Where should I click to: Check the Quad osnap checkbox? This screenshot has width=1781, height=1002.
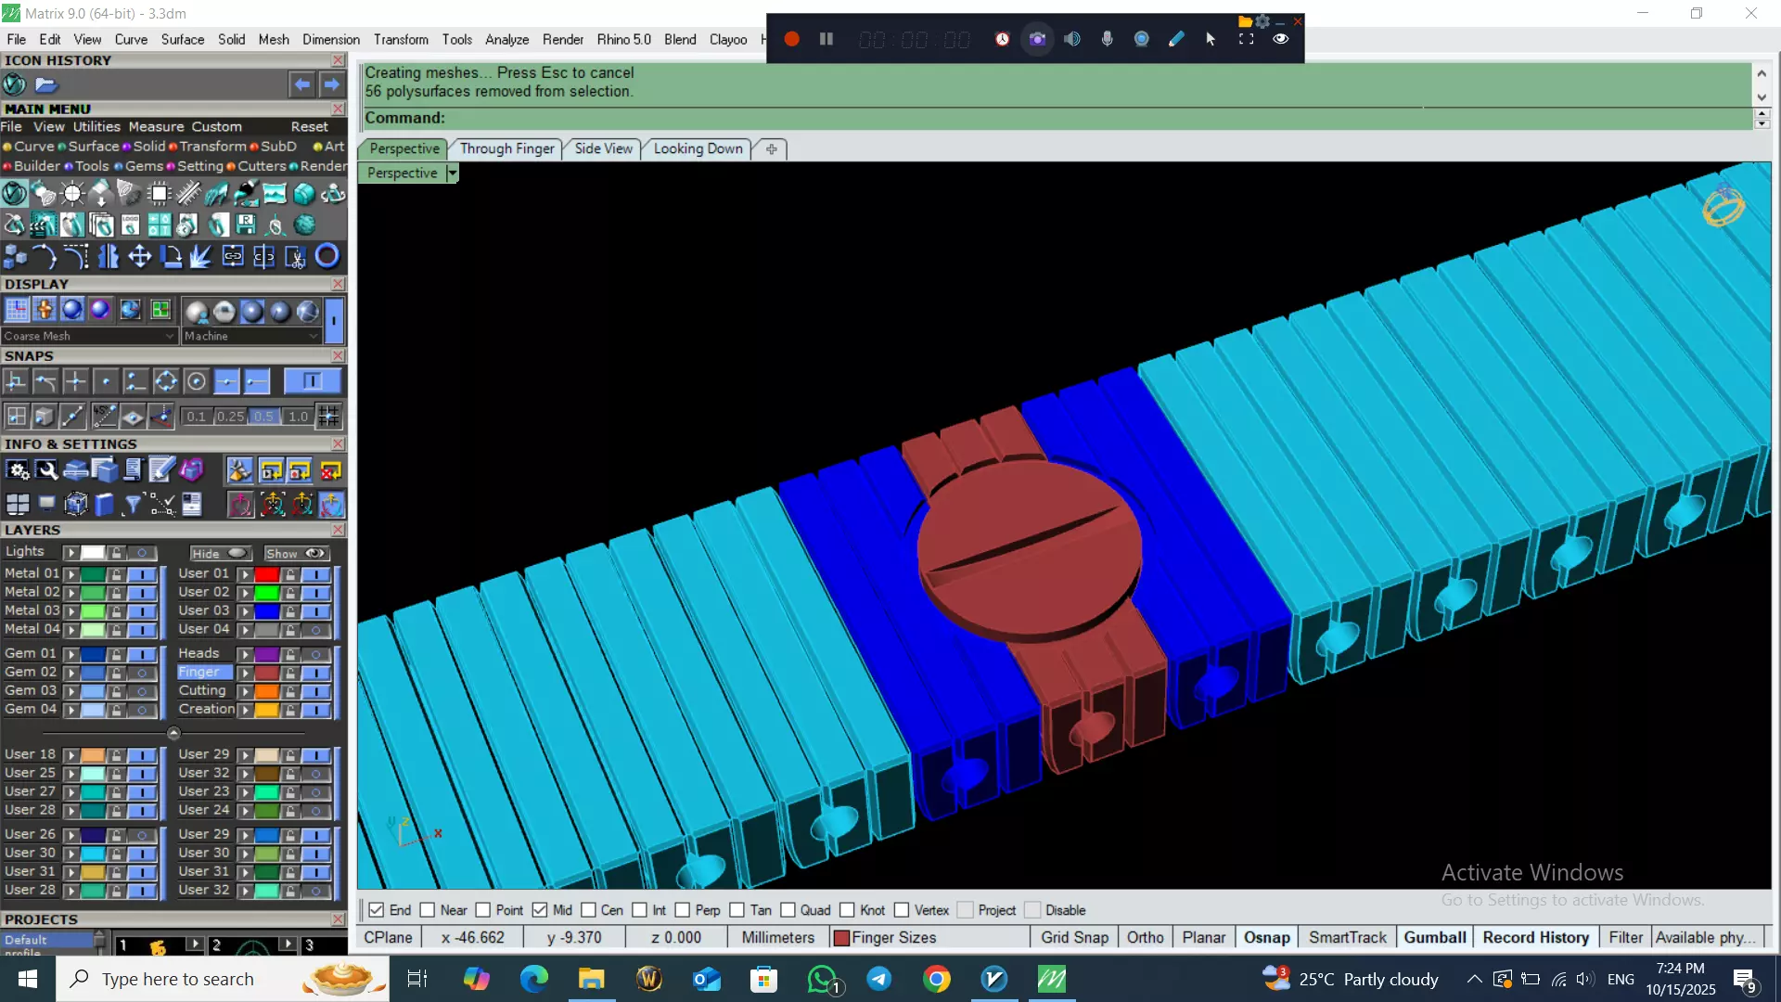[x=788, y=910]
